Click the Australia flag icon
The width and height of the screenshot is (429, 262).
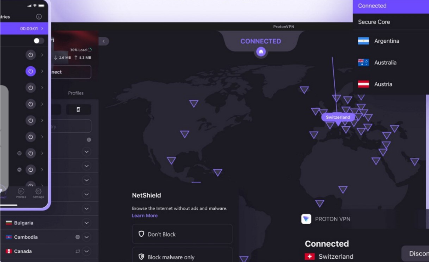tap(363, 63)
